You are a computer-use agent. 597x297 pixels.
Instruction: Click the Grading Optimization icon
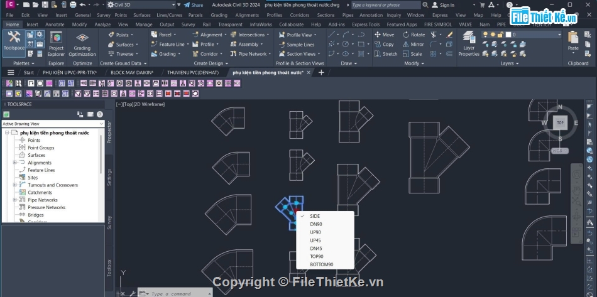point(82,43)
